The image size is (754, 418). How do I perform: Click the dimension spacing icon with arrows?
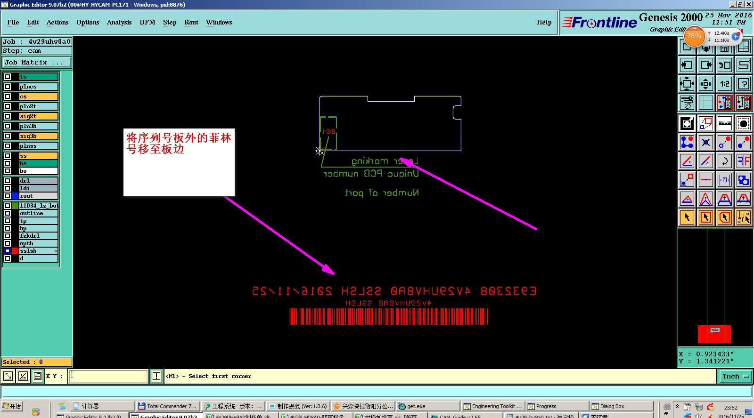725,180
